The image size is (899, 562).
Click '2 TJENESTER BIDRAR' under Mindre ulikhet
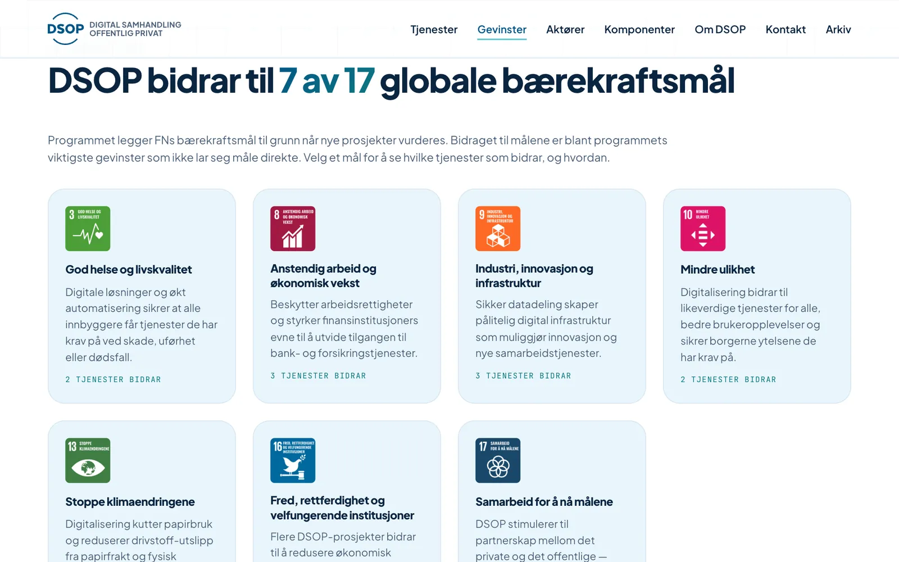coord(728,380)
